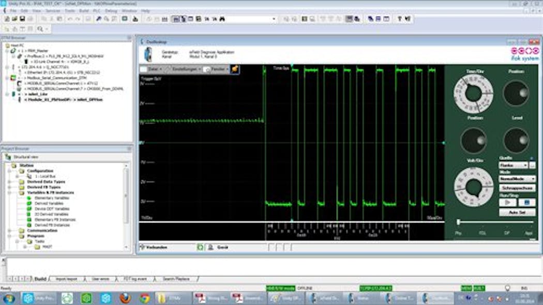Click the Volt/Div rotary dial
The image size is (543, 305).
click(473, 187)
